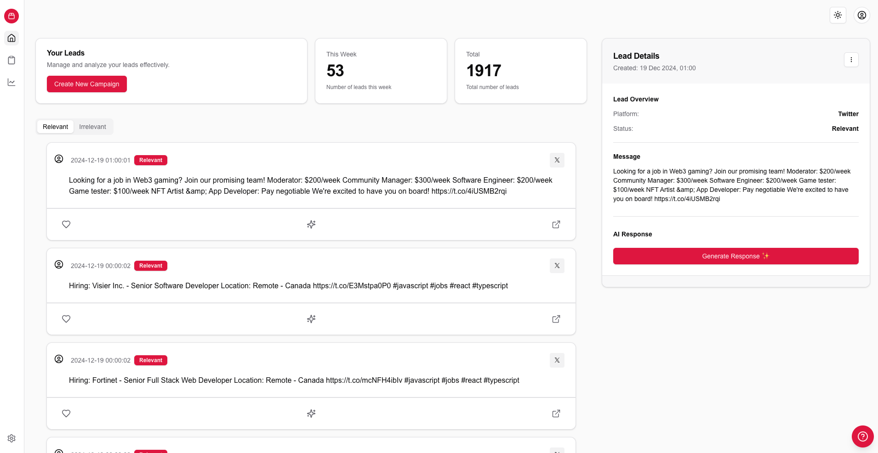Screen dimensions: 878x453
Task: Open the user profile avatar menu
Action: click(x=861, y=15)
